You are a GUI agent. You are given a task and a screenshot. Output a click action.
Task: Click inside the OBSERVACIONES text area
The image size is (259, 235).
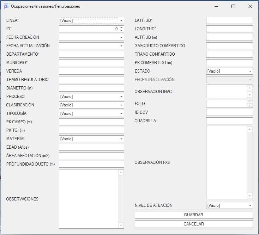point(89,199)
